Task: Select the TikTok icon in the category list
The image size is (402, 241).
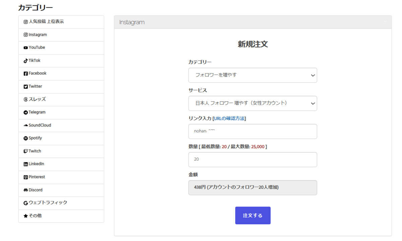Action: (26, 61)
